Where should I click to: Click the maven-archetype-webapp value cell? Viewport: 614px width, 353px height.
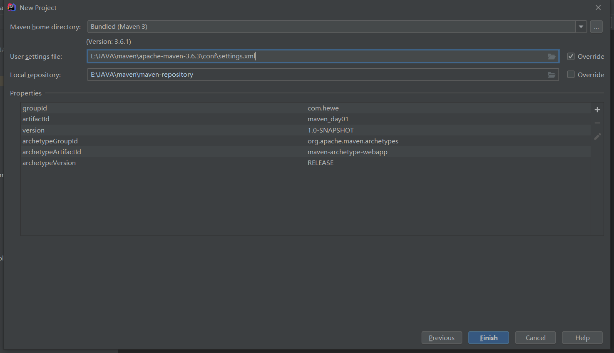click(348, 152)
